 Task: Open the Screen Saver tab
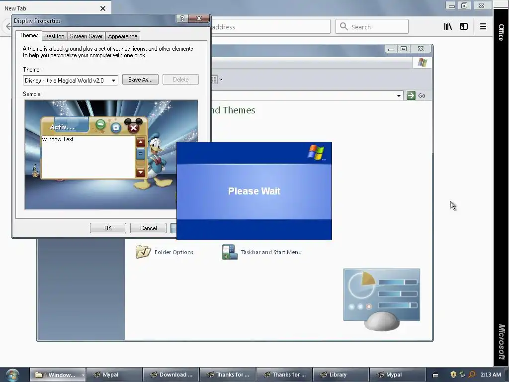coord(86,36)
